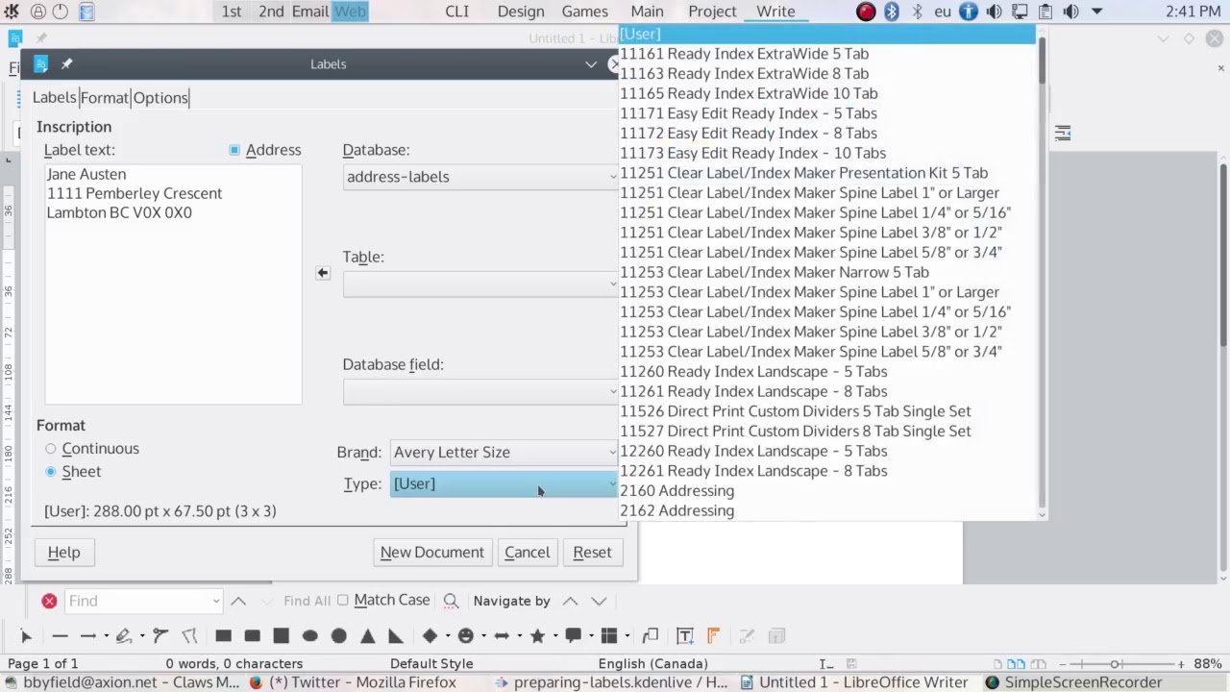This screenshot has width=1230, height=692.
Task: Select 11526 Direct Print Custom Dividers 5 Tab
Action: coord(828,411)
